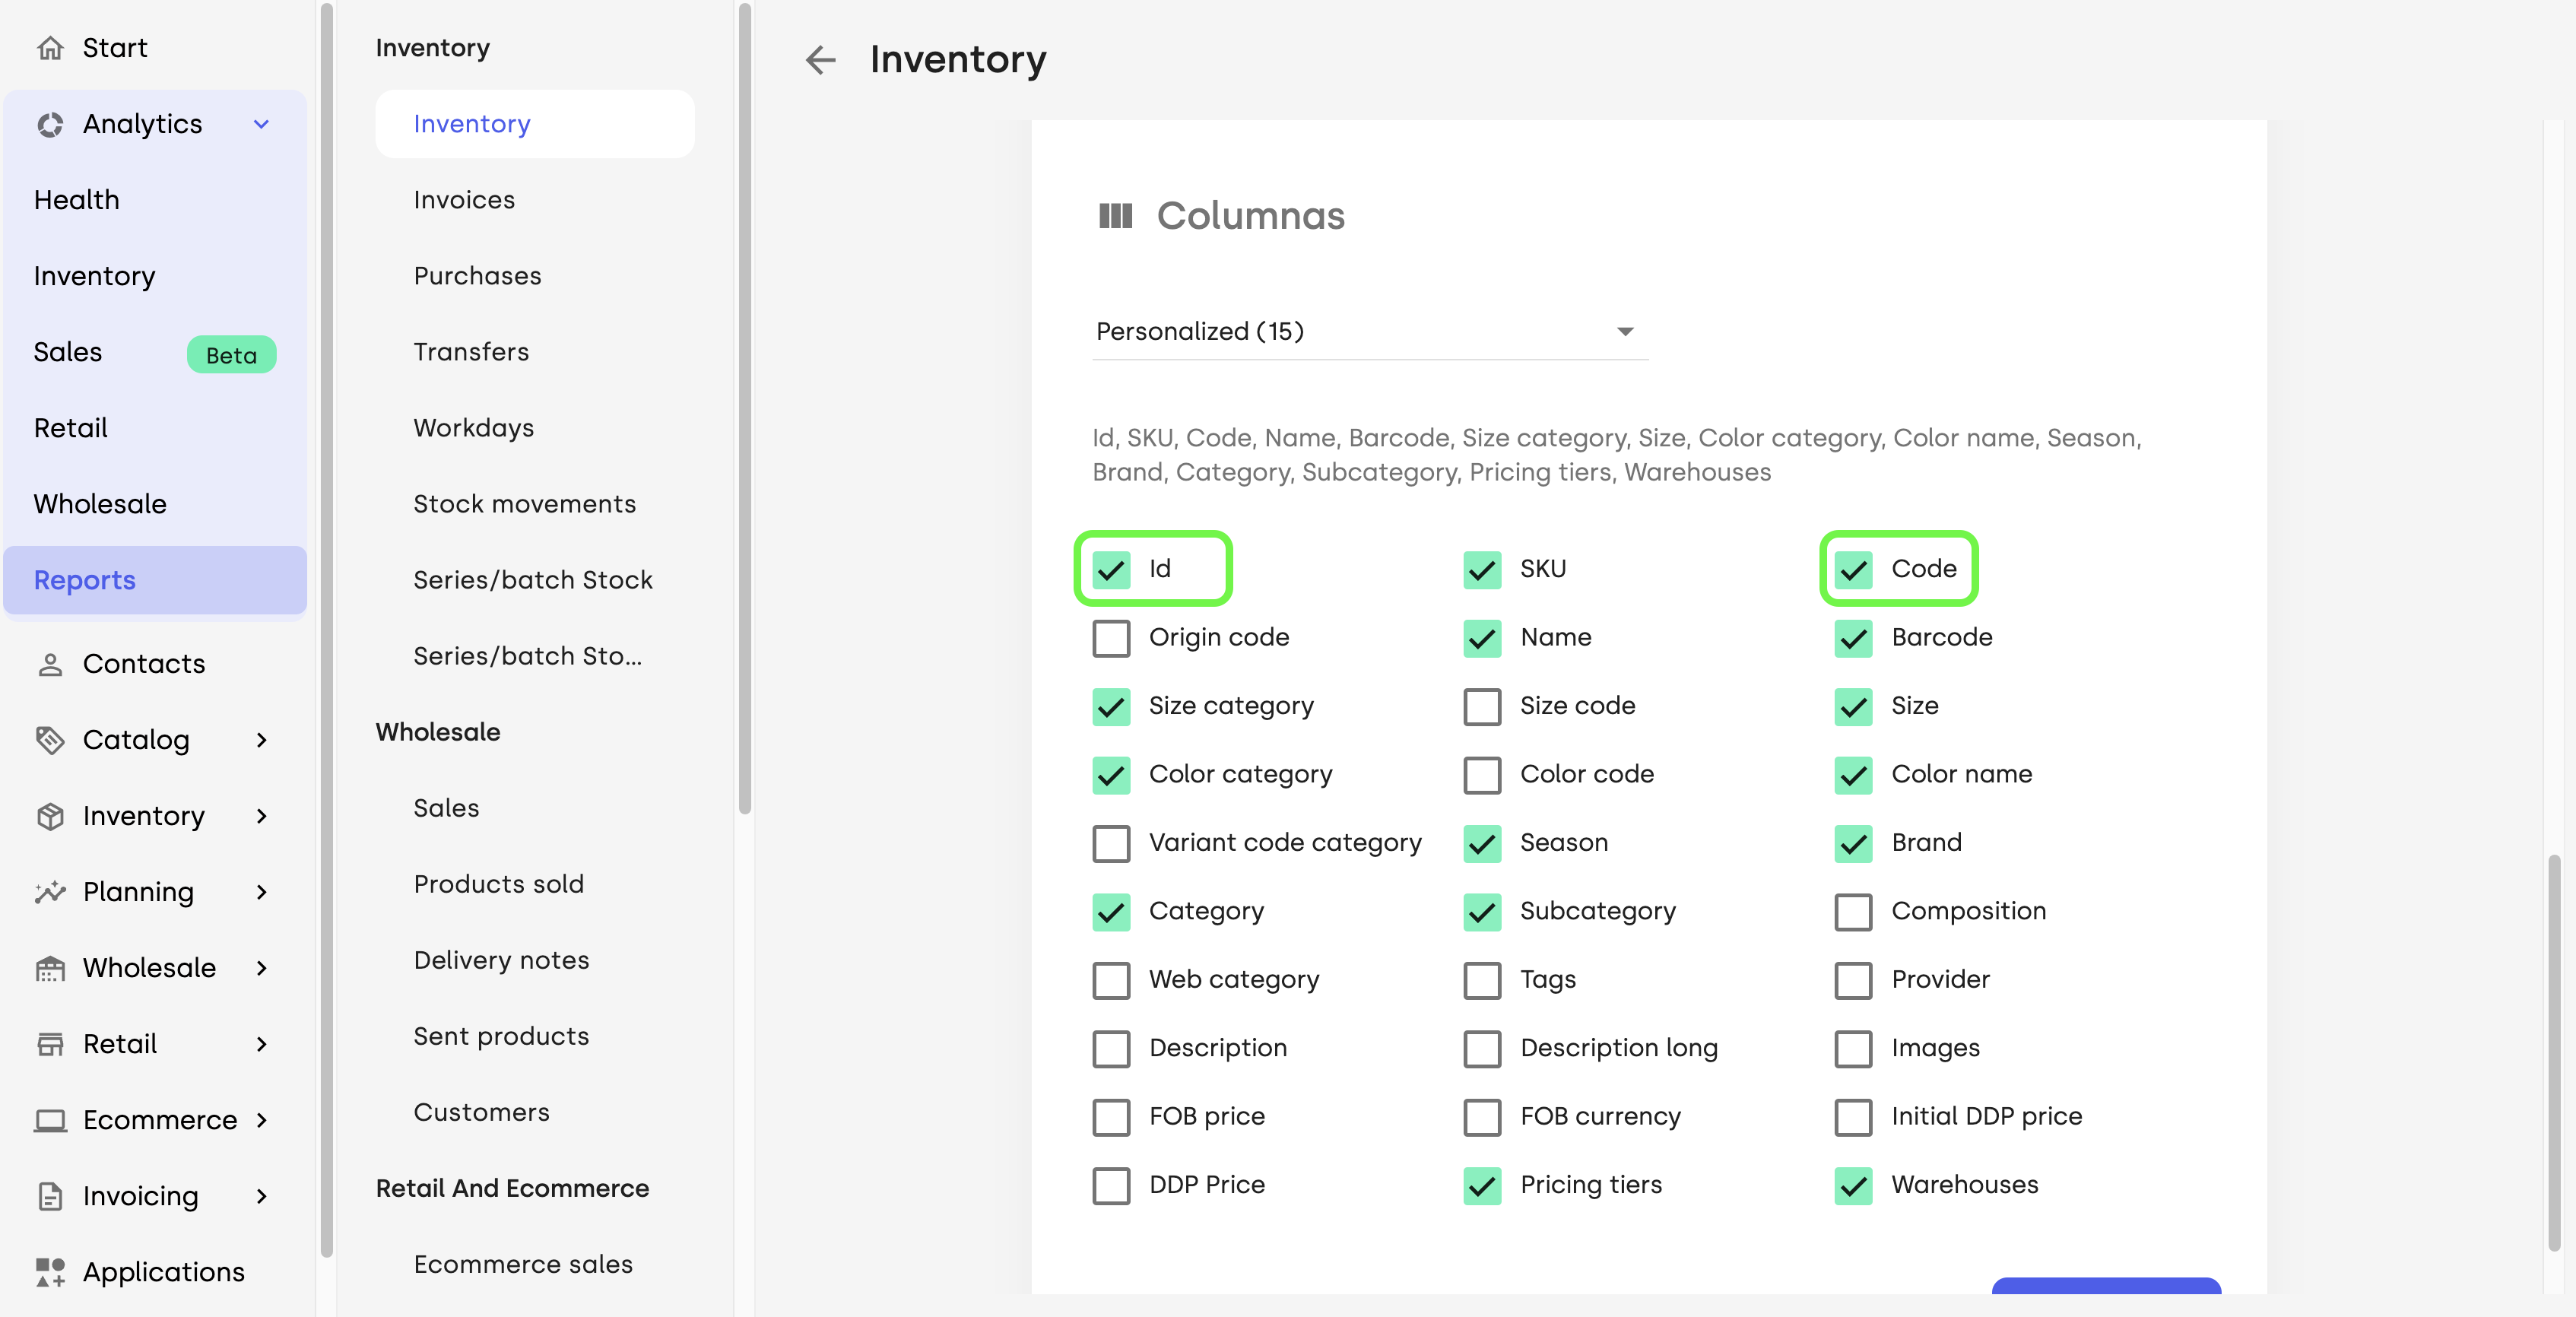Viewport: 2576px width, 1317px height.
Task: Enable the Size code checkbox
Action: (1482, 707)
